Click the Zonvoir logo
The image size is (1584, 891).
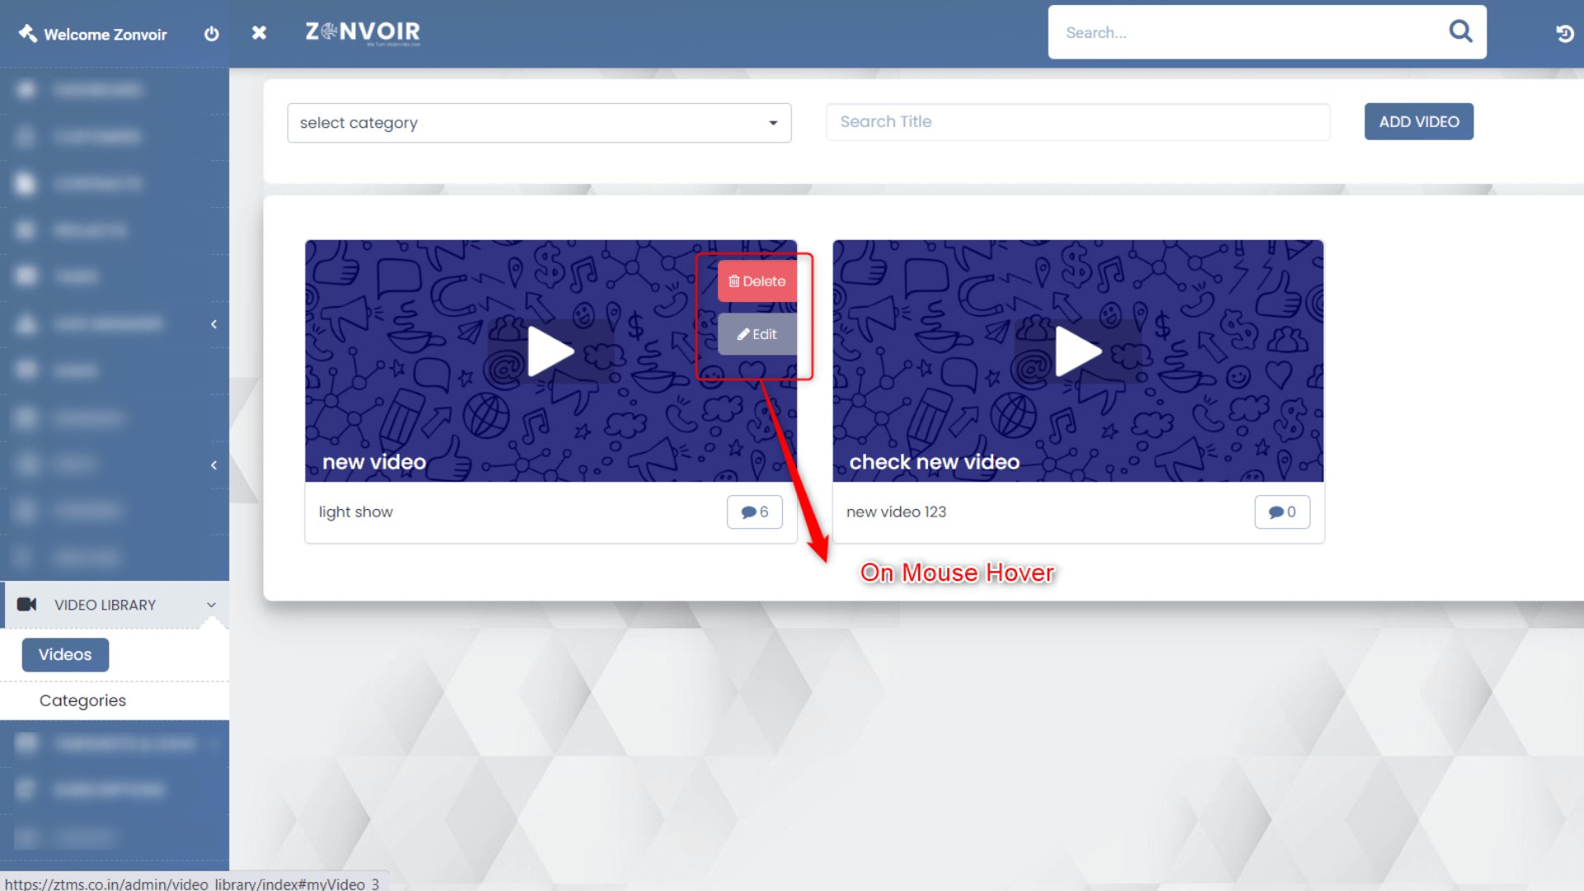[x=363, y=32]
